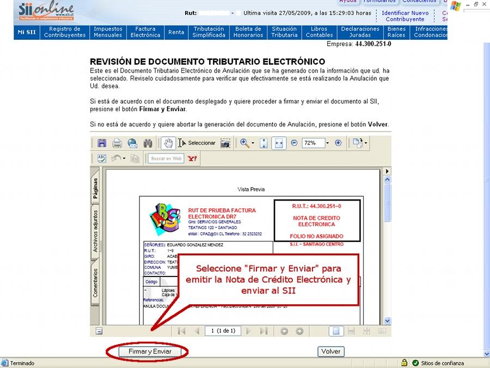This screenshot has width=490, height=368.
Task: Click the snapshot camera tool
Action: click(x=225, y=143)
